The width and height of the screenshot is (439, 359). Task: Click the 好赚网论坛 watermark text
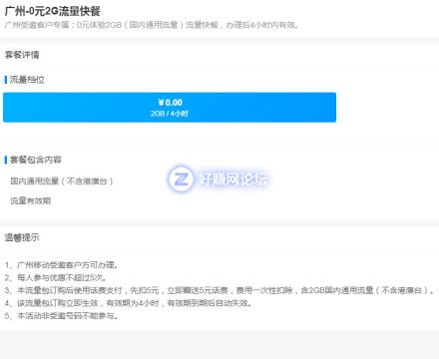(x=233, y=179)
